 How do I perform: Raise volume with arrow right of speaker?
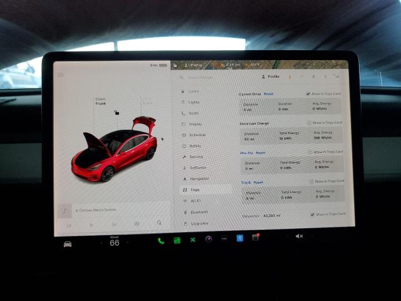point(312,235)
